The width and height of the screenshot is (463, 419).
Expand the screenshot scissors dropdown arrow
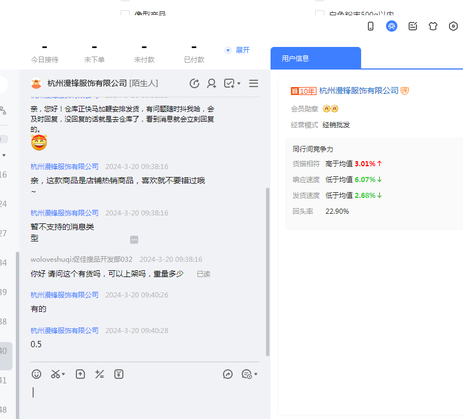tap(63, 374)
